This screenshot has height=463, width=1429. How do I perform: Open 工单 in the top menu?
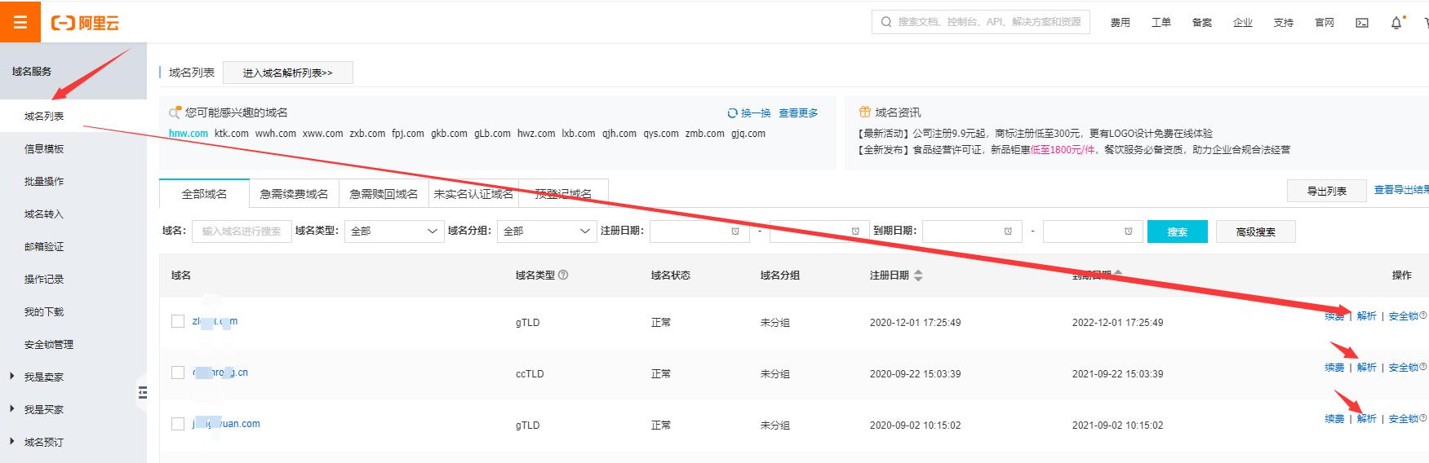pyautogui.click(x=1161, y=23)
